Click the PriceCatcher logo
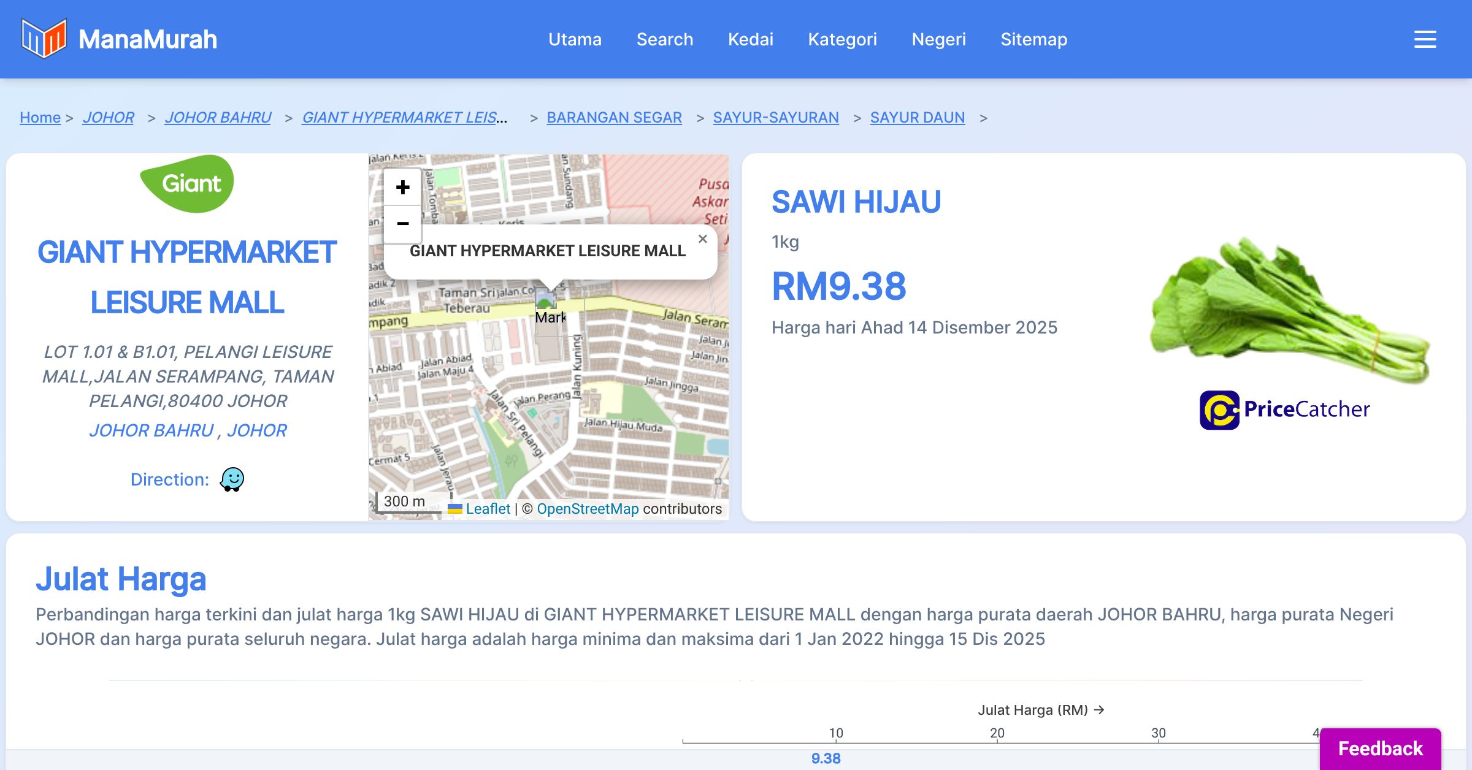1472x770 pixels. 1284,410
